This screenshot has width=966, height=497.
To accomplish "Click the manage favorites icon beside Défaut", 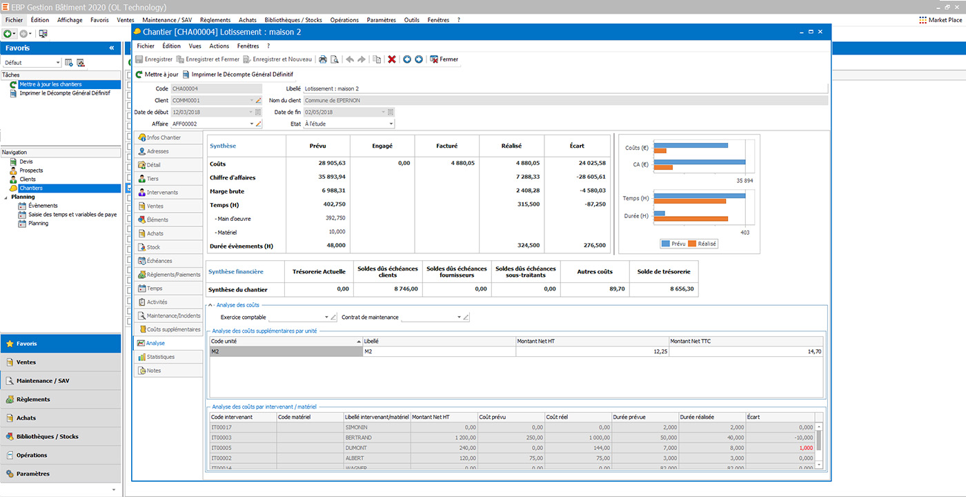I will 81,63.
